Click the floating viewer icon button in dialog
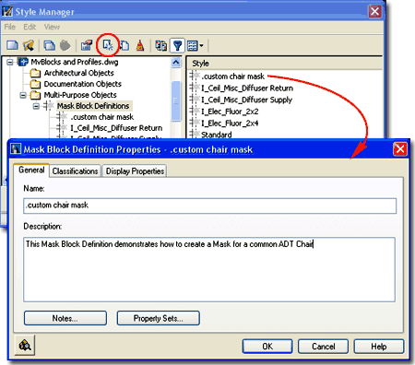This screenshot has width=415, height=365. pyautogui.click(x=25, y=345)
